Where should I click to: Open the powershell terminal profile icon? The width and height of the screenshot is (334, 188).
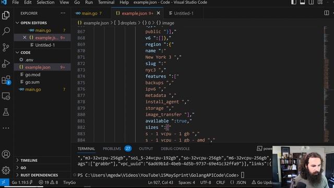(x=259, y=148)
